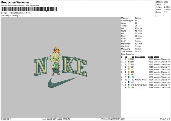Click the cream swatch in stop row 3
Image resolution: width=171 pixels, height=121 pixels.
pos(129,64)
